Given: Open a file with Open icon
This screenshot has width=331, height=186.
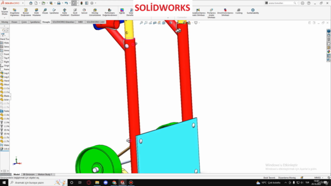Looking at the screenshot, I should point(43,3).
